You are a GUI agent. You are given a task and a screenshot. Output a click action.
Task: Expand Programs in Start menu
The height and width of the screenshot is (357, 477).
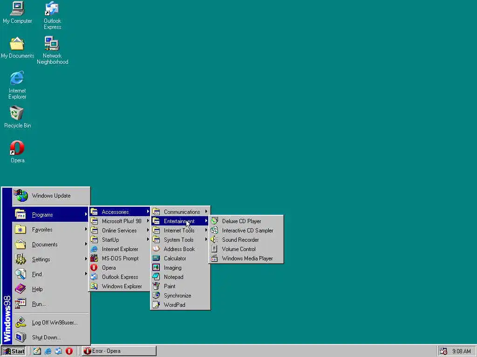pyautogui.click(x=51, y=215)
